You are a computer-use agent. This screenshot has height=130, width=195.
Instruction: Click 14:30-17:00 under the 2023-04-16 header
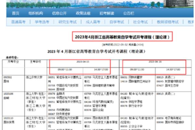(x=173, y=70)
